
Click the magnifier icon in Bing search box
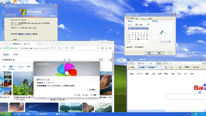pos(69,60)
